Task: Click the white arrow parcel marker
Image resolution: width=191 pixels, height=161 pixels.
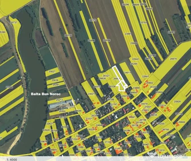Action: pyautogui.click(x=122, y=86)
